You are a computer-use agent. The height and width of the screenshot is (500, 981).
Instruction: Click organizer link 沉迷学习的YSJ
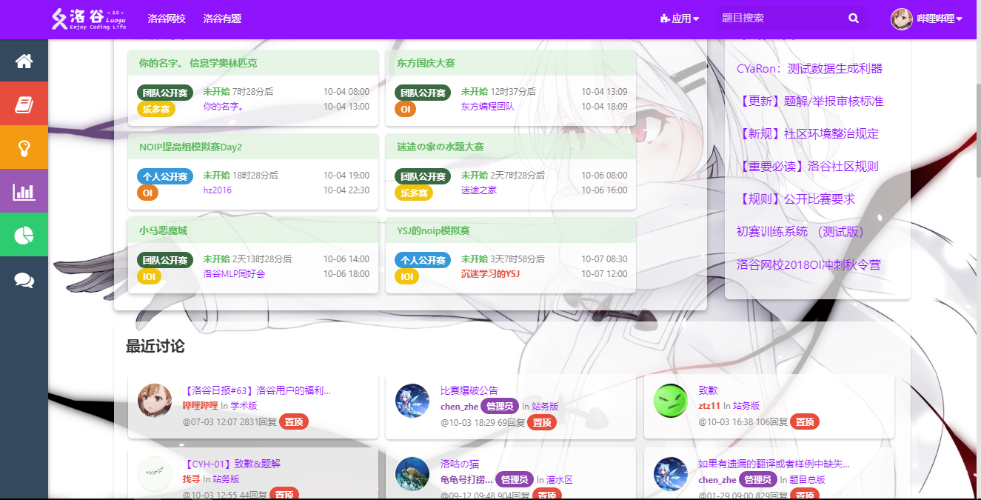pyautogui.click(x=490, y=274)
